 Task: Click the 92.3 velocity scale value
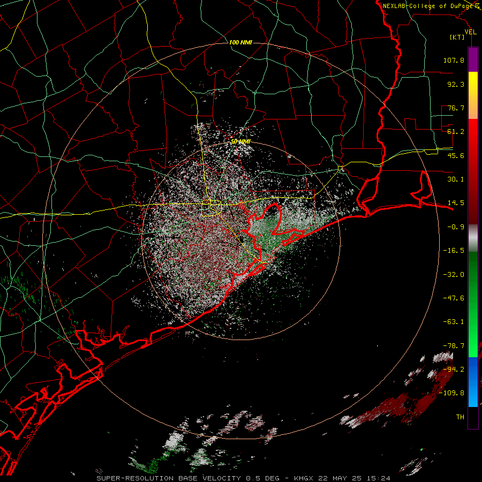pos(456,84)
